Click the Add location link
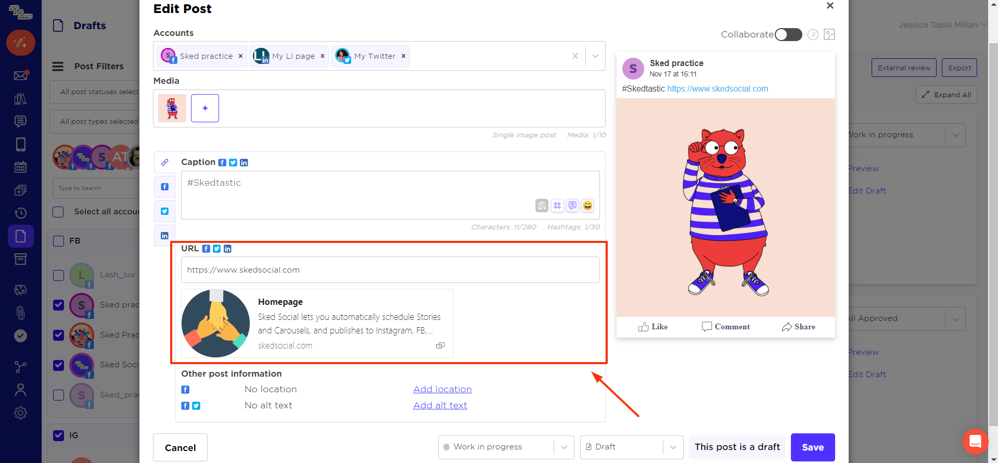This screenshot has width=998, height=463. click(x=442, y=389)
